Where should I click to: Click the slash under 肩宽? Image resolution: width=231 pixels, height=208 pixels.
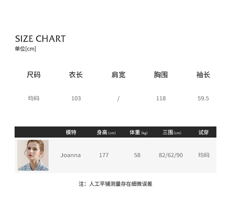(x=118, y=98)
